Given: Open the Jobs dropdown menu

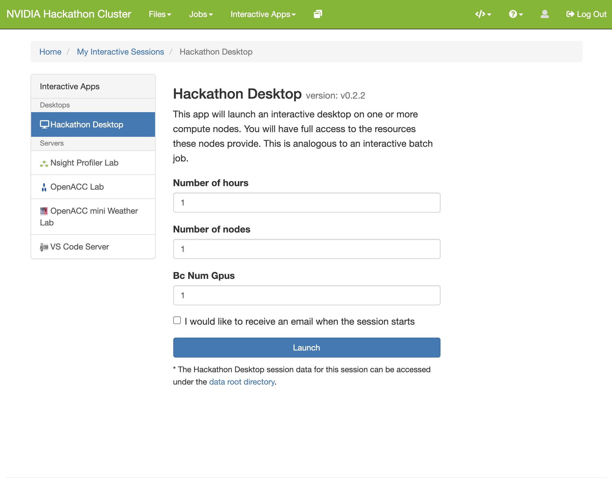Looking at the screenshot, I should [x=201, y=14].
